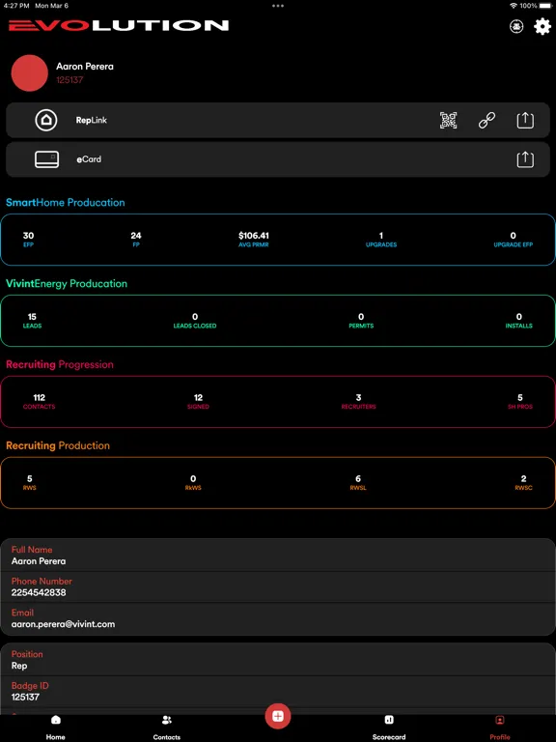
Task: Select the 24 FP stat
Action: [136, 240]
